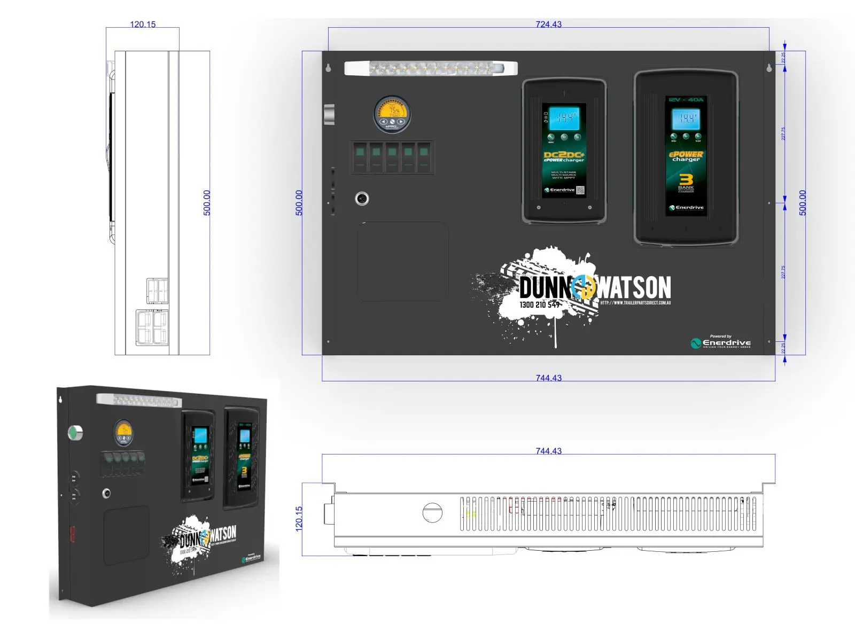Image resolution: width=855 pixels, height=641 pixels.
Task: Select the "12V - 40A" label on front view charger
Action: [x=687, y=100]
